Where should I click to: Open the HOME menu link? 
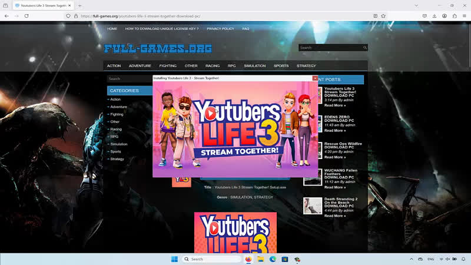[x=112, y=29]
